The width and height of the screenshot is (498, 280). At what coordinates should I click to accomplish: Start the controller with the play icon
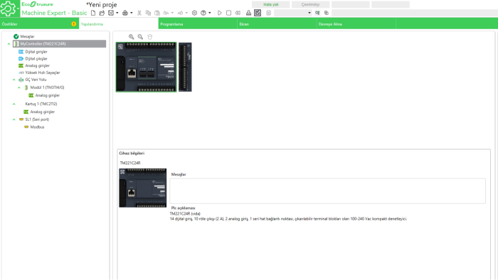point(219,13)
